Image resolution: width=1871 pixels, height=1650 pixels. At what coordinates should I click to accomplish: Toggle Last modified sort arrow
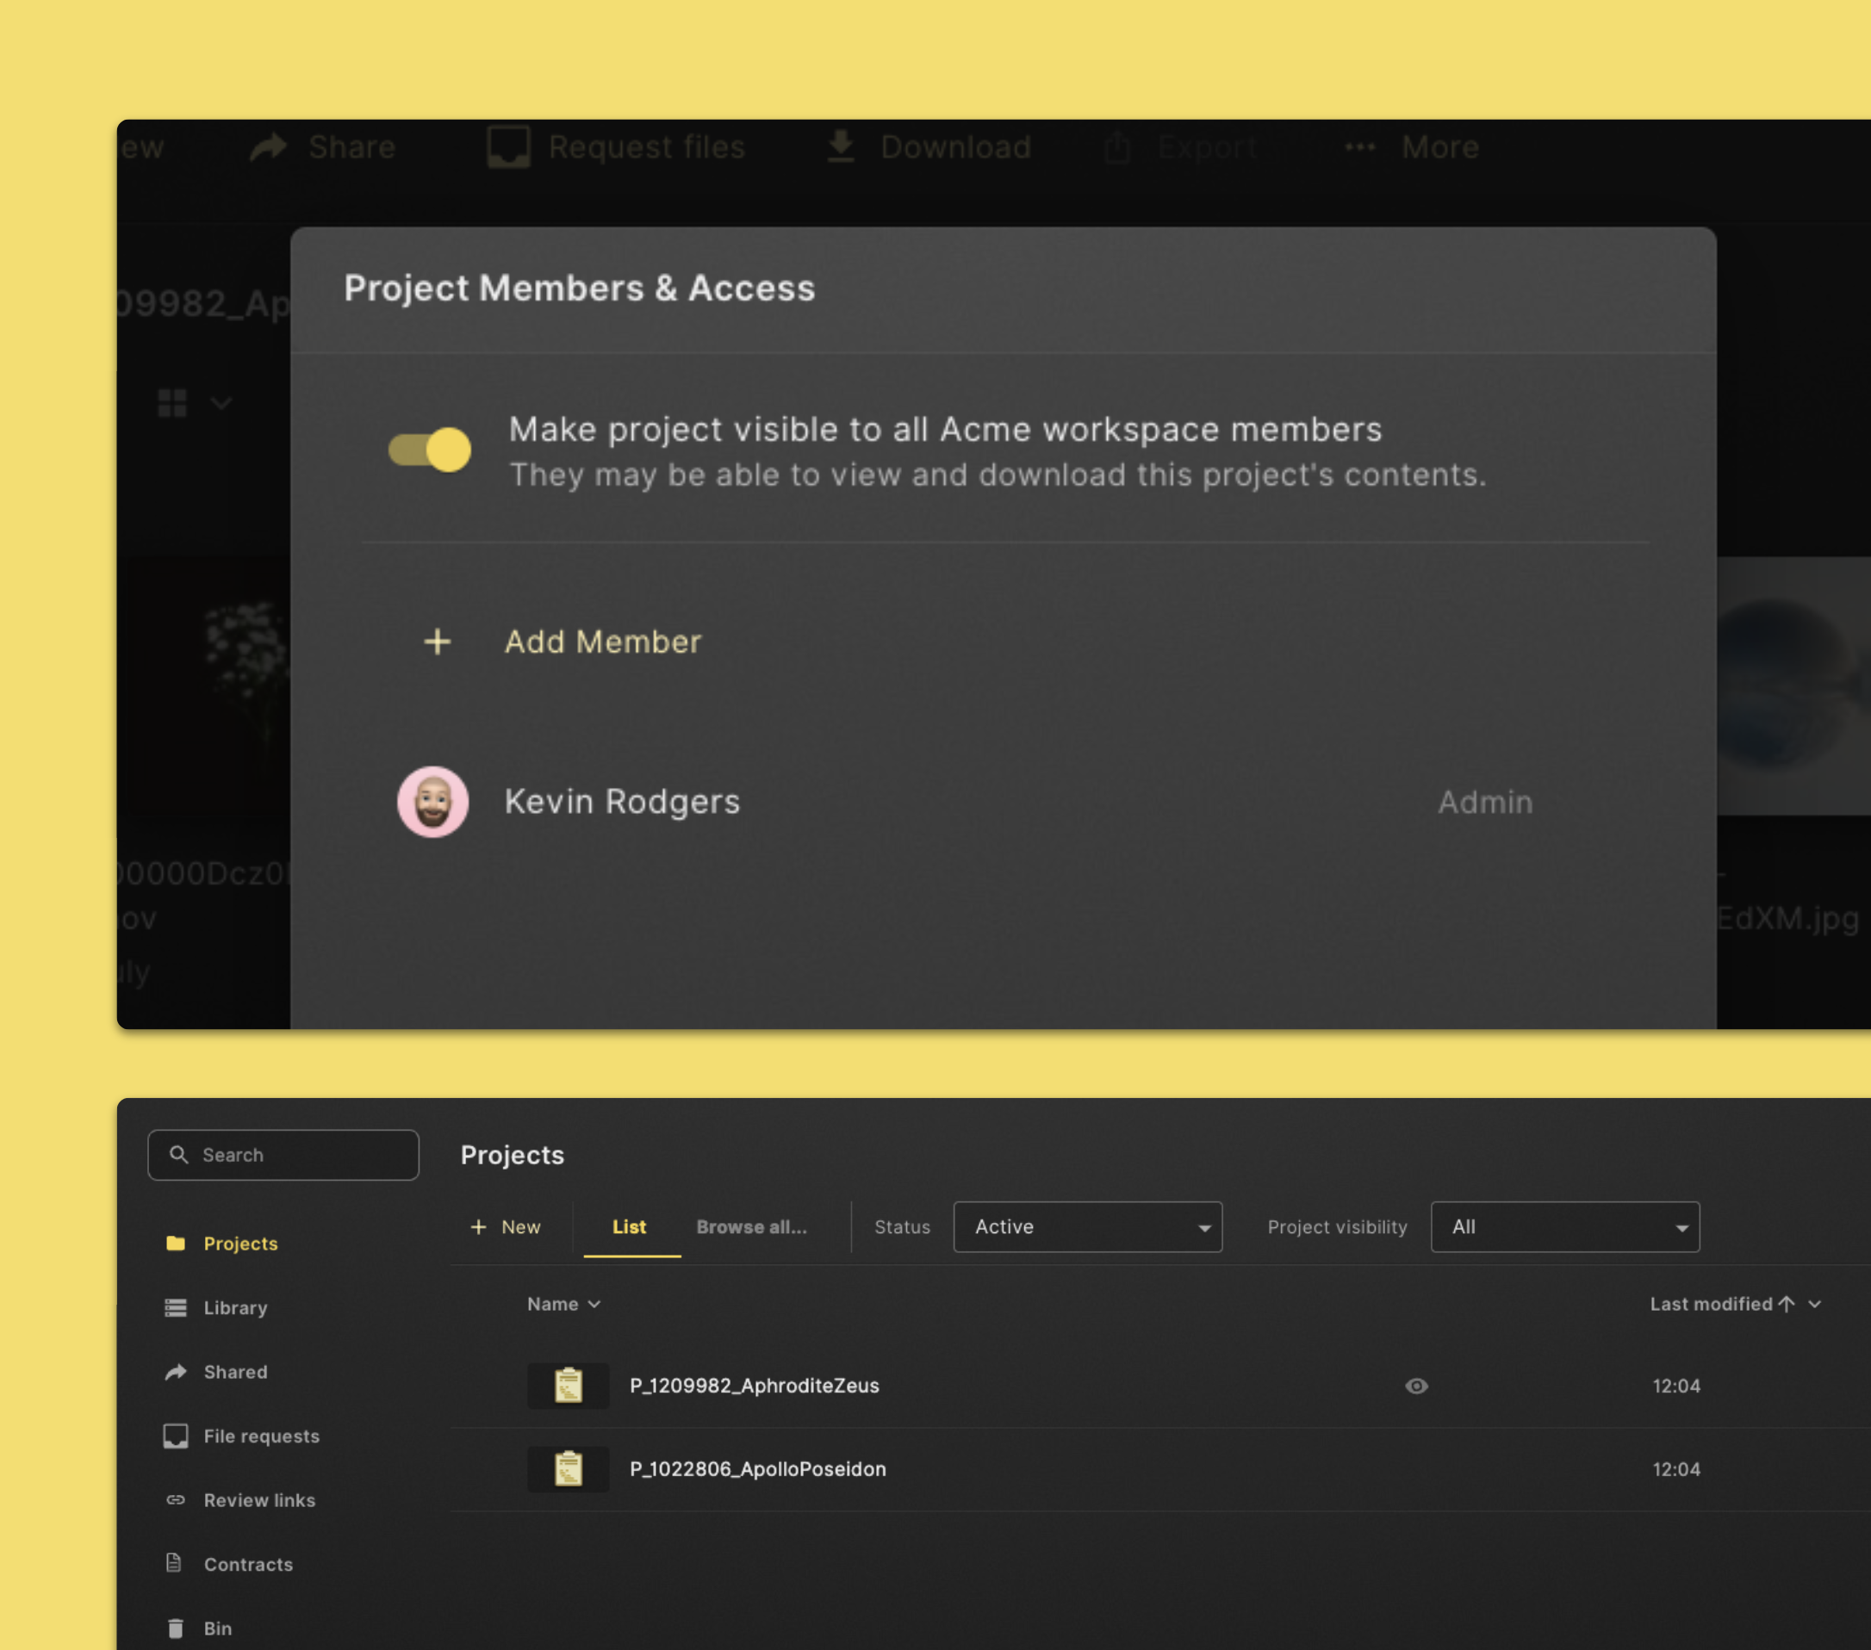point(1786,1304)
